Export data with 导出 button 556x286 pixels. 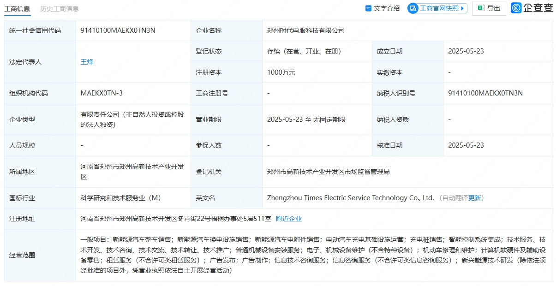(489, 8)
